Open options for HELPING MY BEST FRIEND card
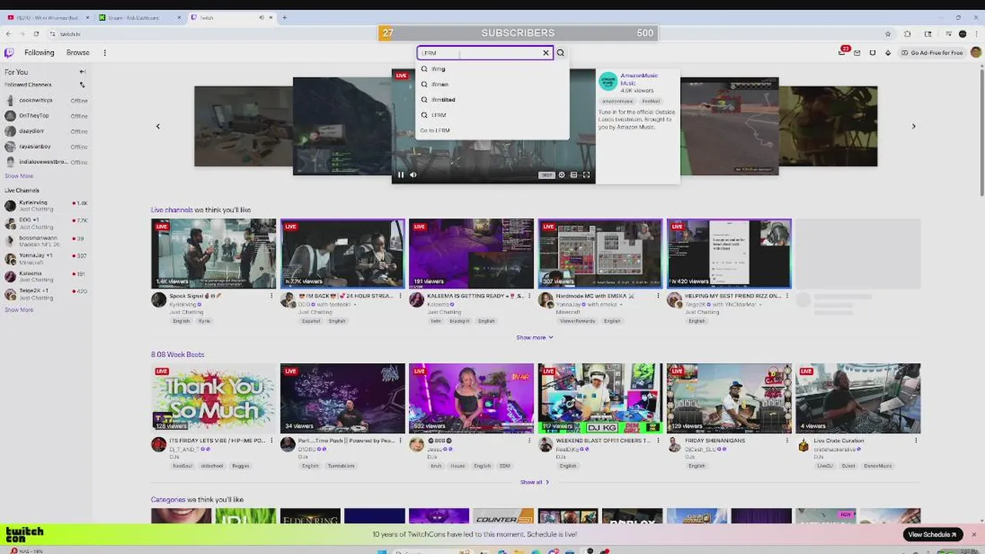The height and width of the screenshot is (554, 985). pyautogui.click(x=787, y=295)
